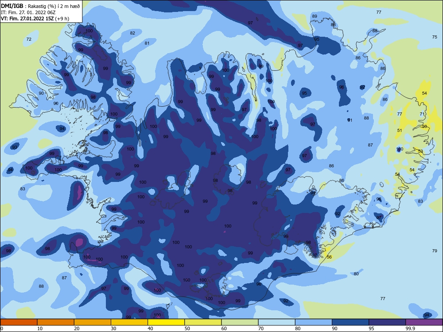The image size is (443, 332).
Task: Click the humidity value '80' over the sea
Action: point(356,274)
